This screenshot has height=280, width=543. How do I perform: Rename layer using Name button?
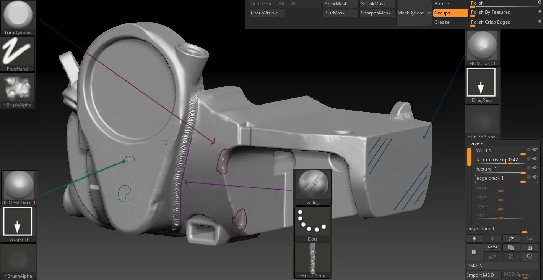click(x=493, y=248)
